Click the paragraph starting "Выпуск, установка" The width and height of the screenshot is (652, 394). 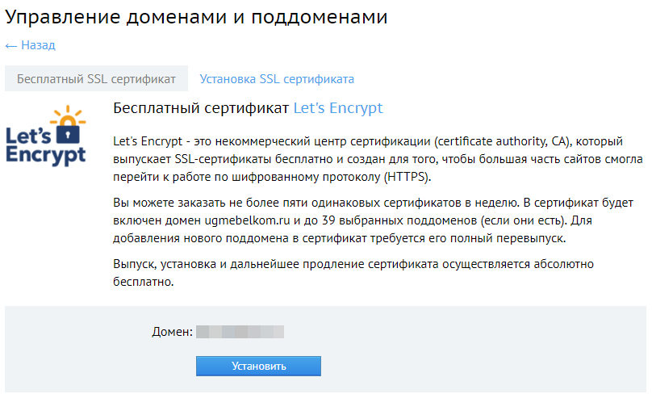coord(363,274)
